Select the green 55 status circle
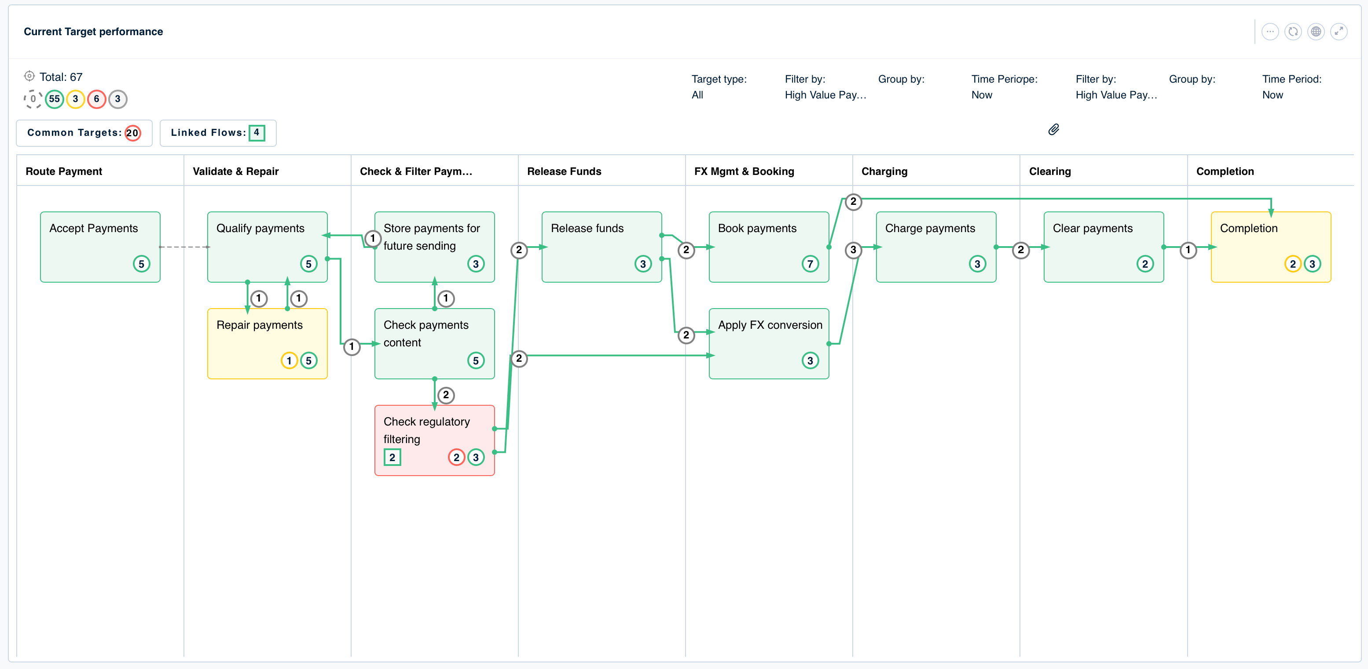The image size is (1368, 669). (54, 99)
